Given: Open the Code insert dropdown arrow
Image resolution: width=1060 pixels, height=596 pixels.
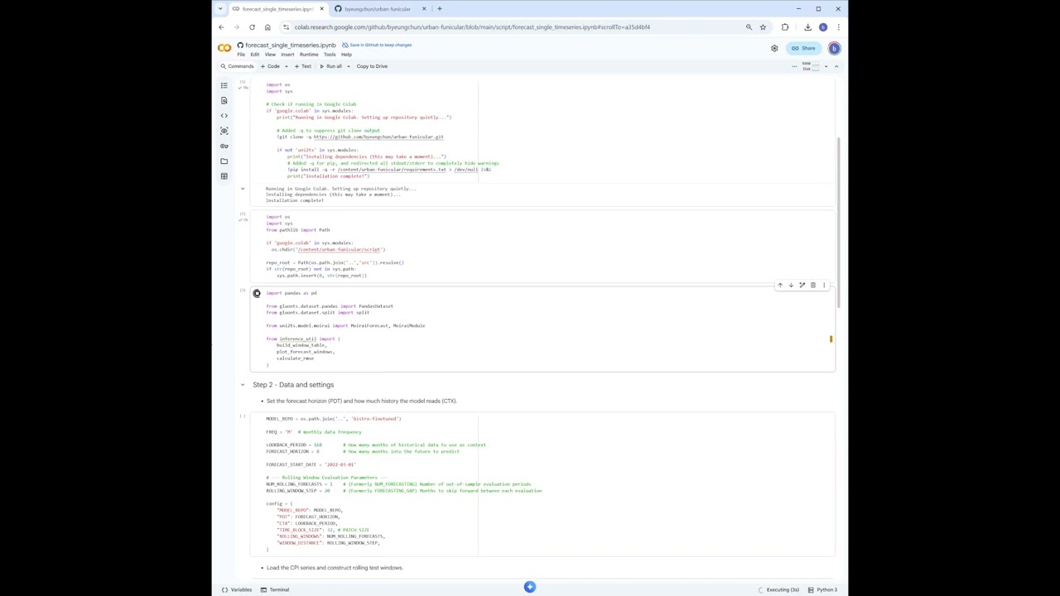Looking at the screenshot, I should 285,66.
